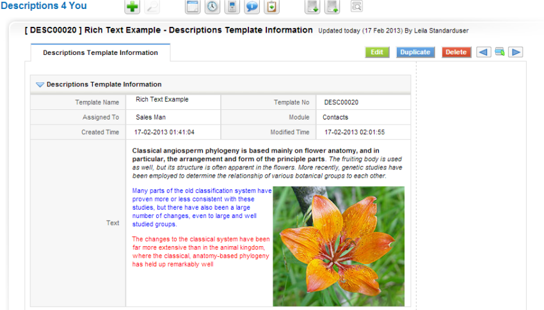Click the red Delete button
544x310 pixels.
pyautogui.click(x=456, y=52)
